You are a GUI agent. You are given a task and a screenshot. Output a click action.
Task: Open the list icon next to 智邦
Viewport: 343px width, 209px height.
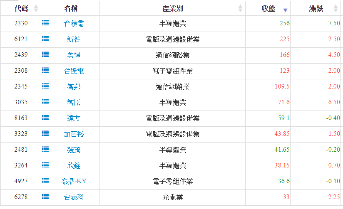click(45, 86)
